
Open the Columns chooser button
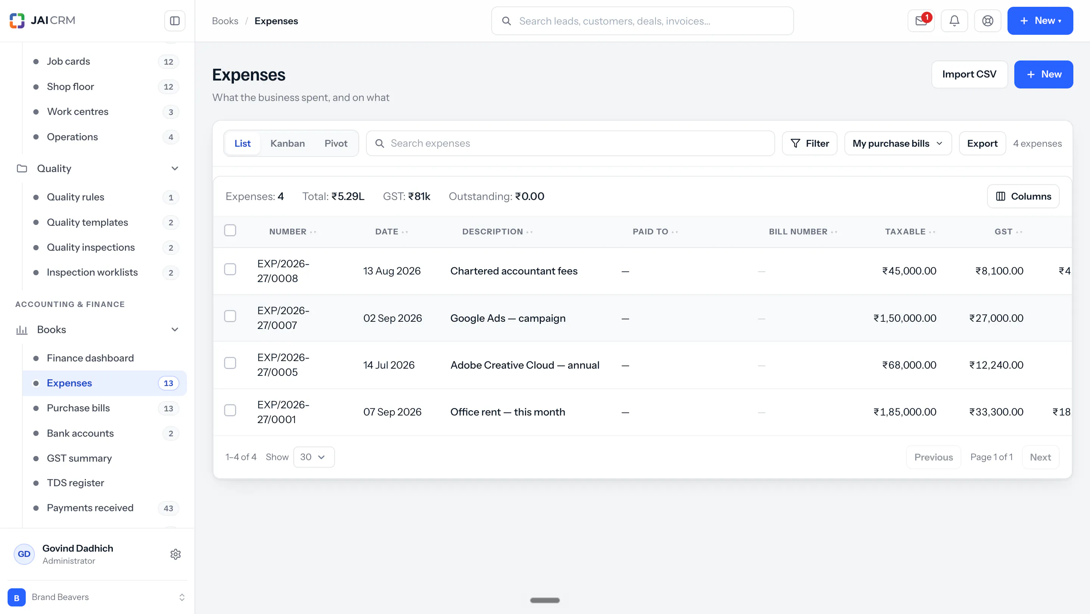click(1023, 196)
